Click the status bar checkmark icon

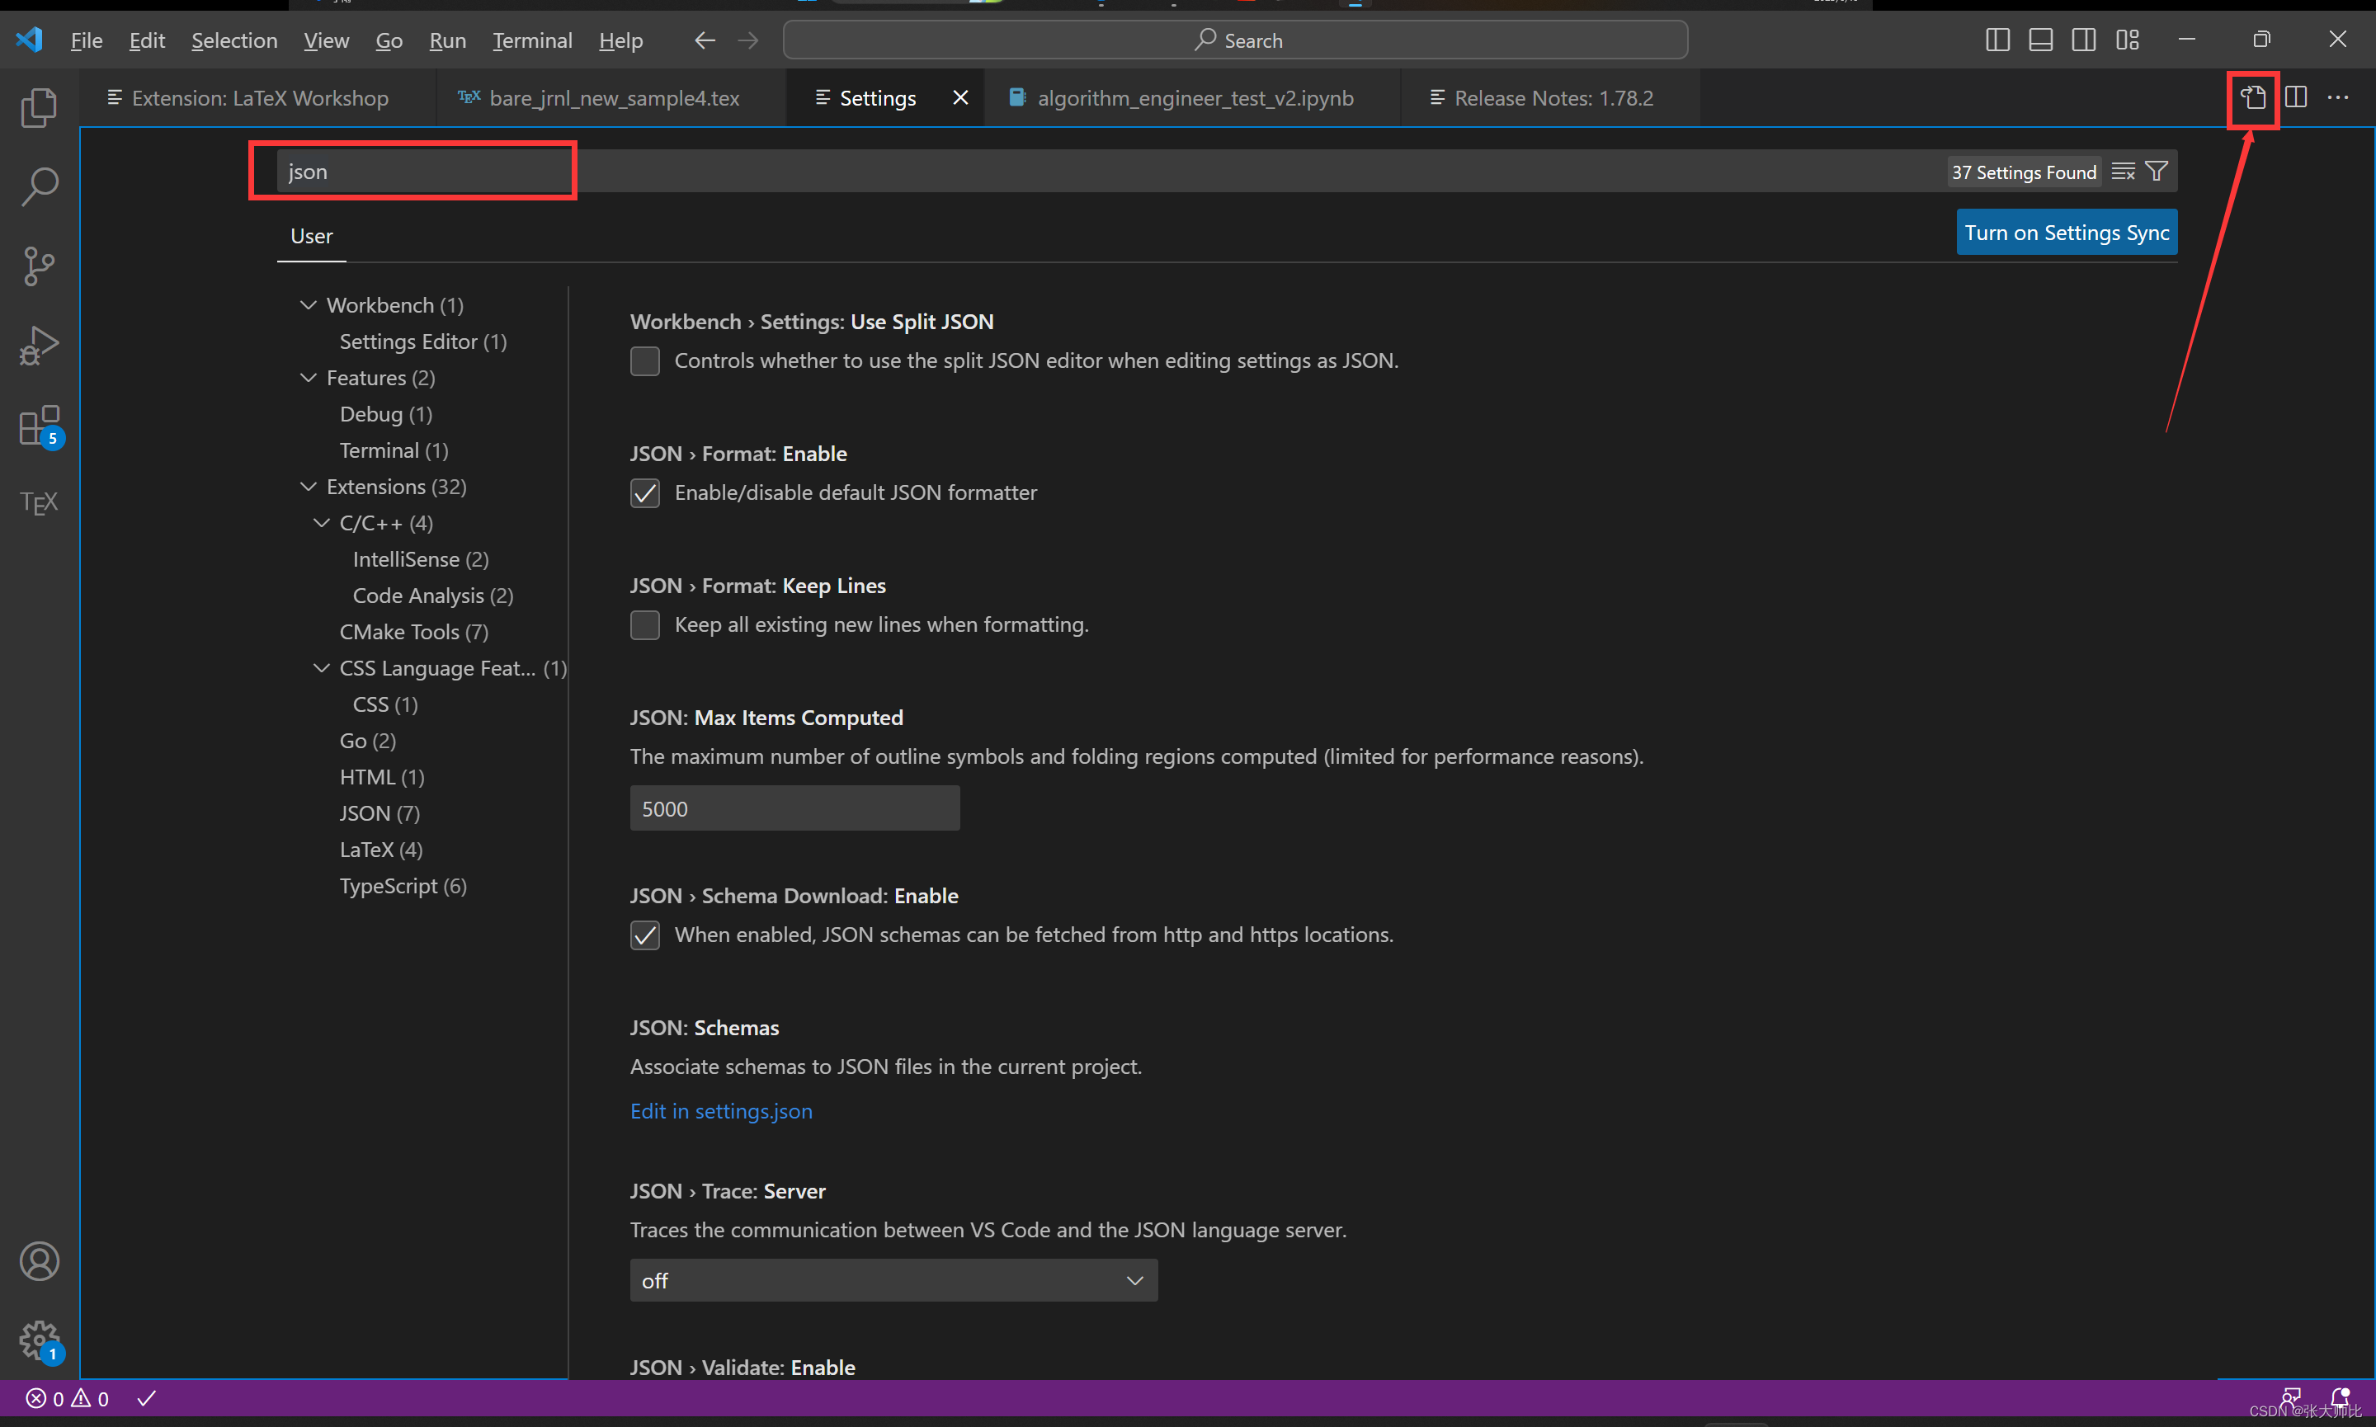click(x=146, y=1399)
